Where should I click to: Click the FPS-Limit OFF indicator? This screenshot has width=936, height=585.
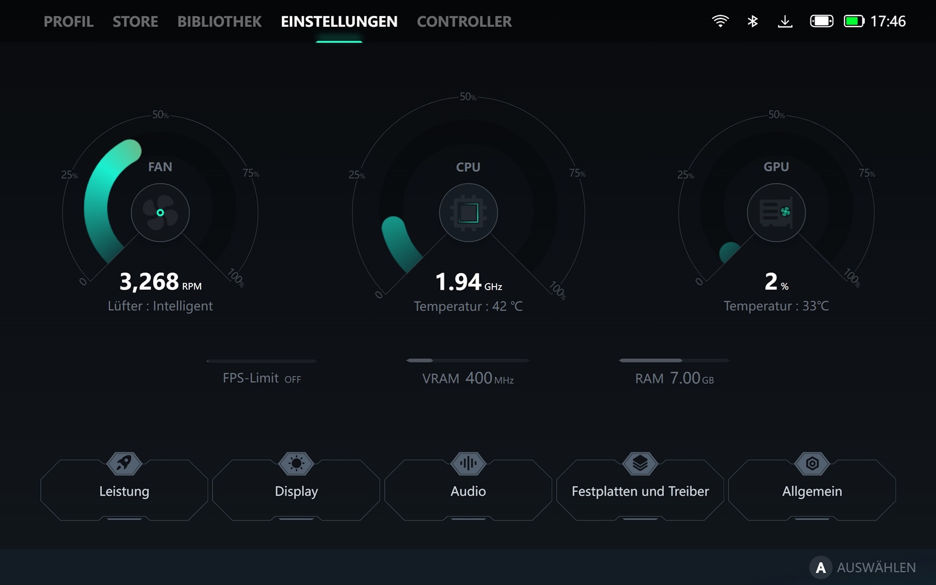(262, 378)
